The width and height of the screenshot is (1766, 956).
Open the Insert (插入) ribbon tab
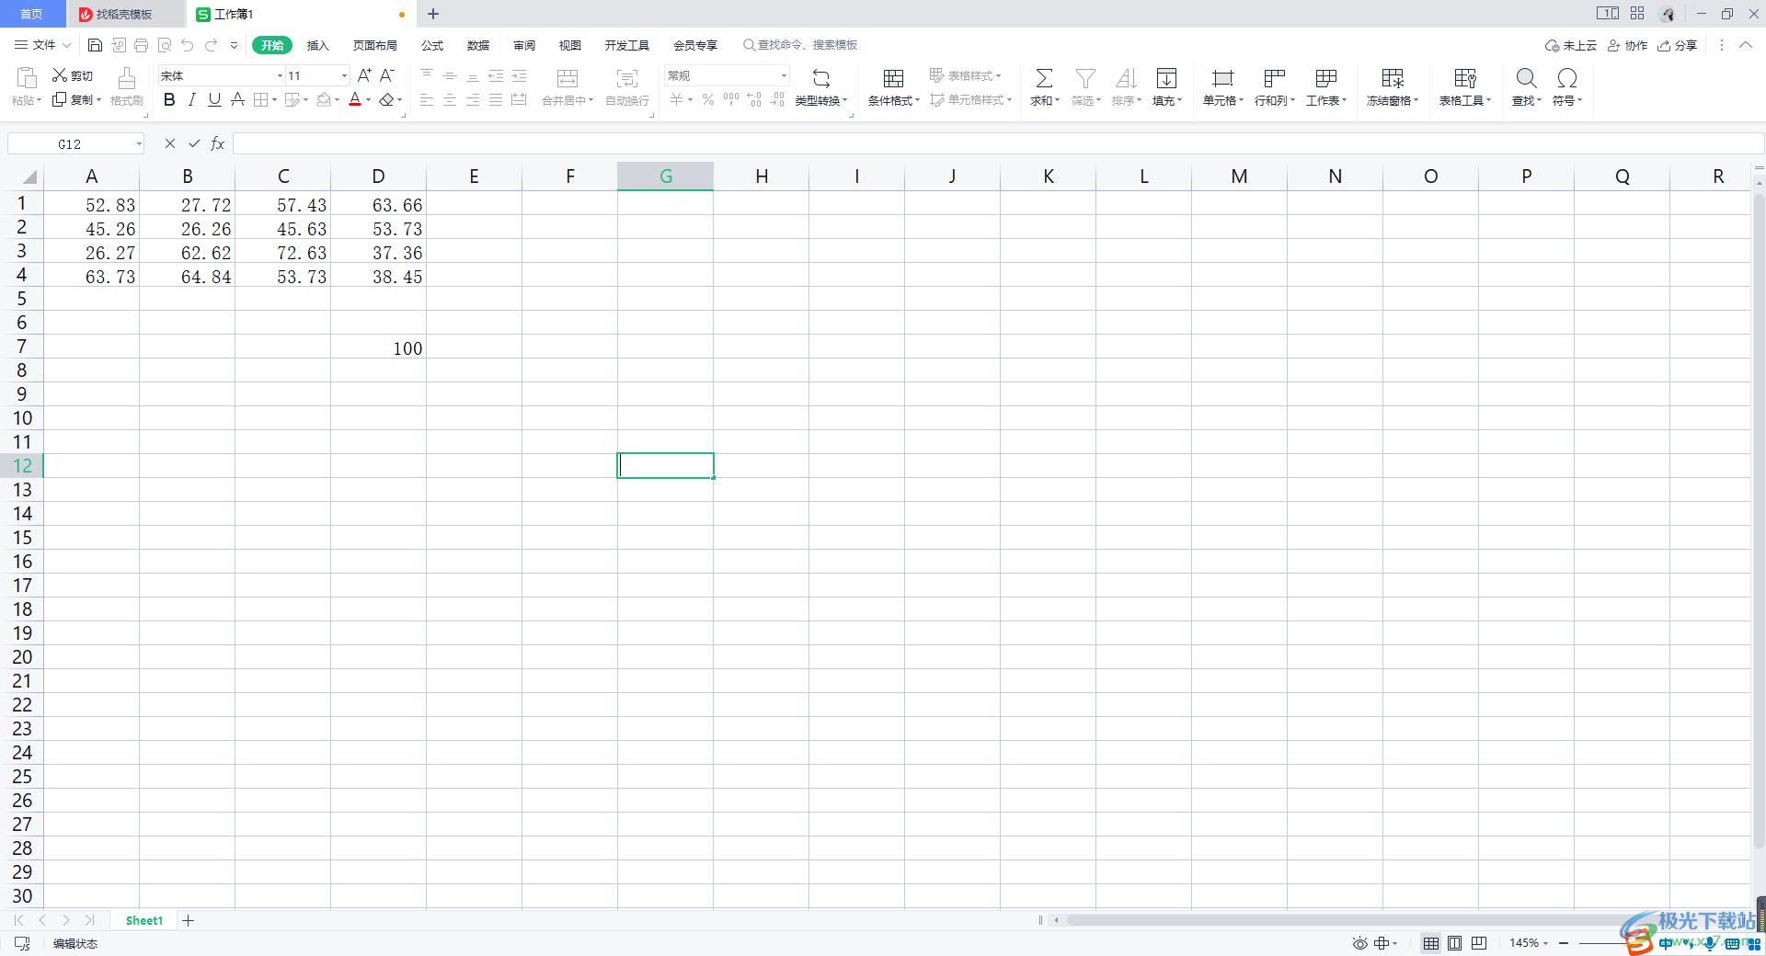point(317,45)
